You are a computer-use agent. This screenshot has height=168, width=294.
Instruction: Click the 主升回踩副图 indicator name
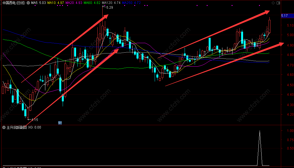17,127
